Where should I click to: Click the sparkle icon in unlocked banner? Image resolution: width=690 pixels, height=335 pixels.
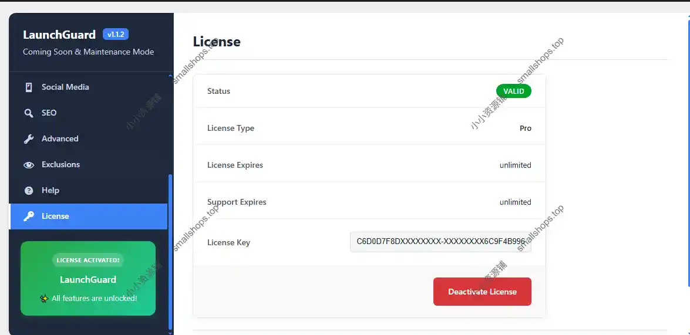tap(44, 298)
